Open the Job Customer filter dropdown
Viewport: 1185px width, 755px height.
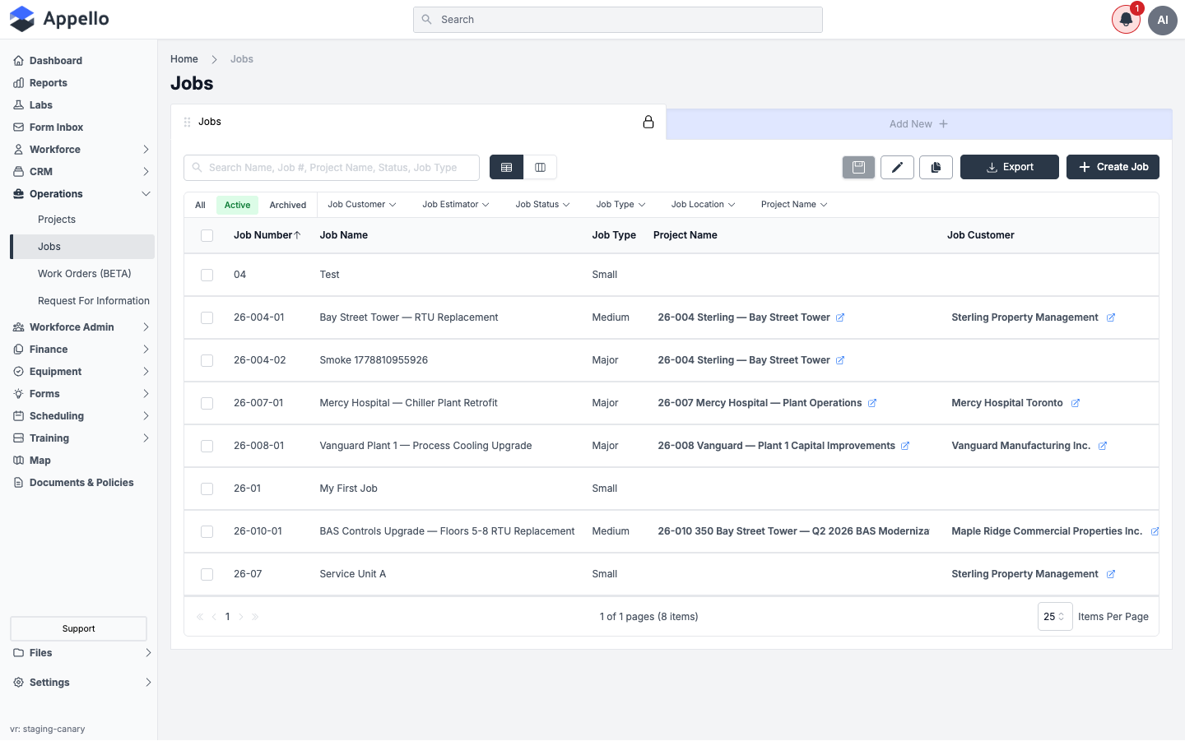[x=362, y=205]
